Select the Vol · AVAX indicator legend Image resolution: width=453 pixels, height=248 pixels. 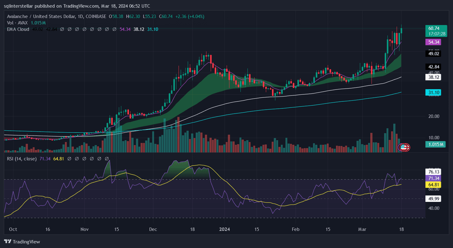click(x=18, y=23)
